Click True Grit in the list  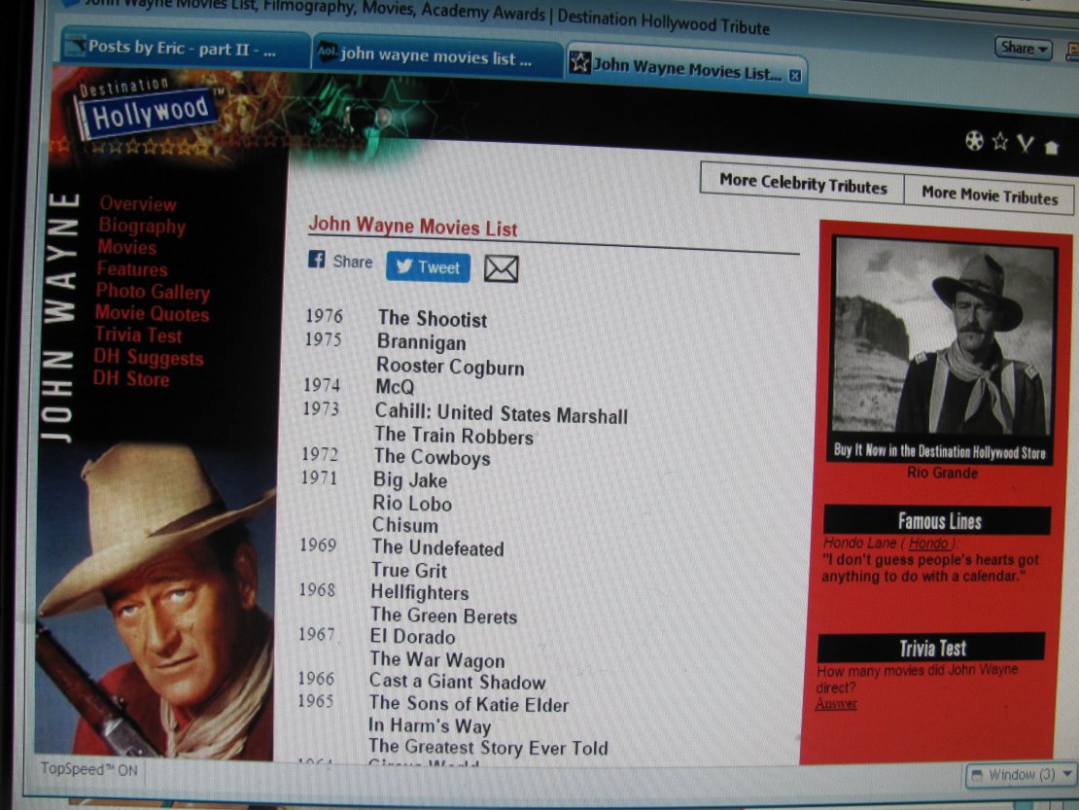(x=408, y=570)
